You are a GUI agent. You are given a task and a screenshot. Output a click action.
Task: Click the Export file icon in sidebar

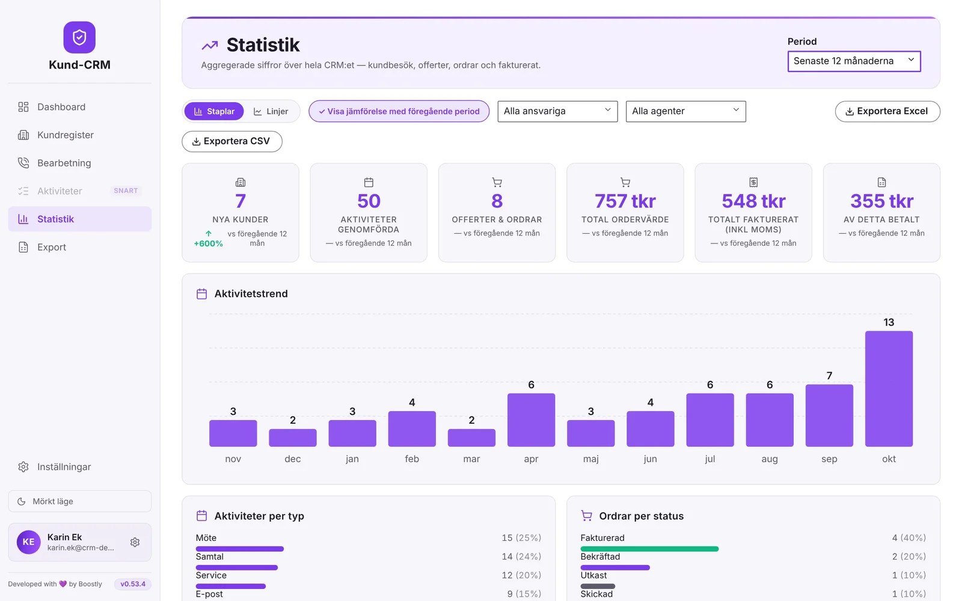[23, 247]
